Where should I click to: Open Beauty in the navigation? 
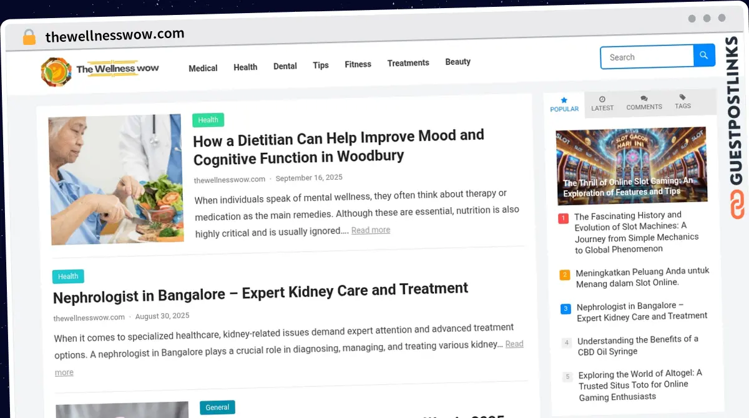pos(458,62)
